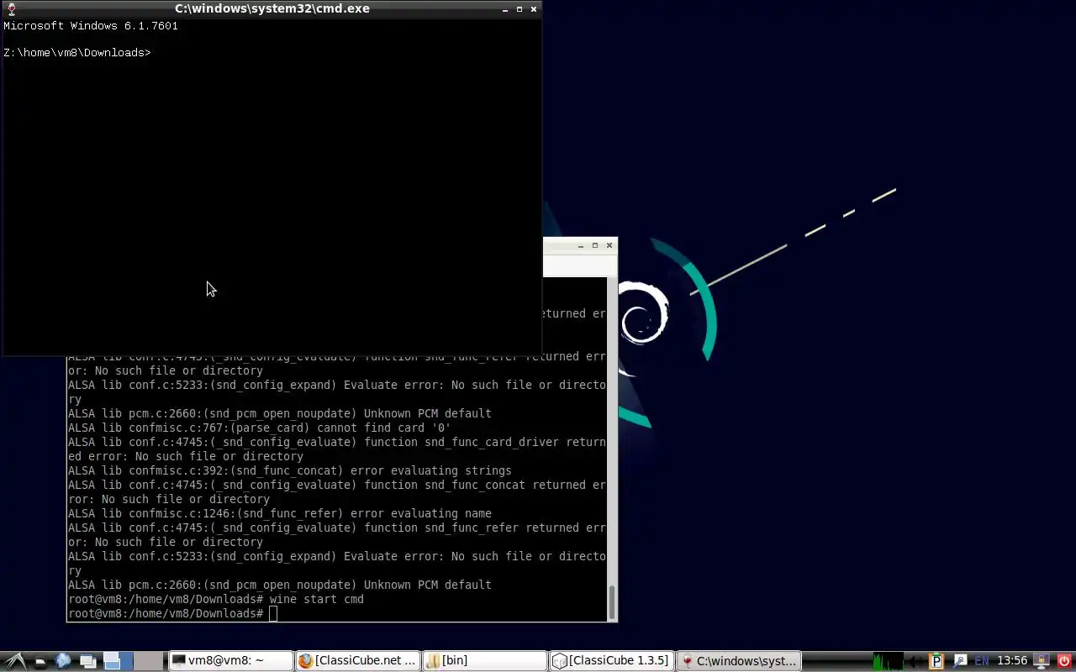
Task: Click the CPU usage monitor graph
Action: coord(889,661)
